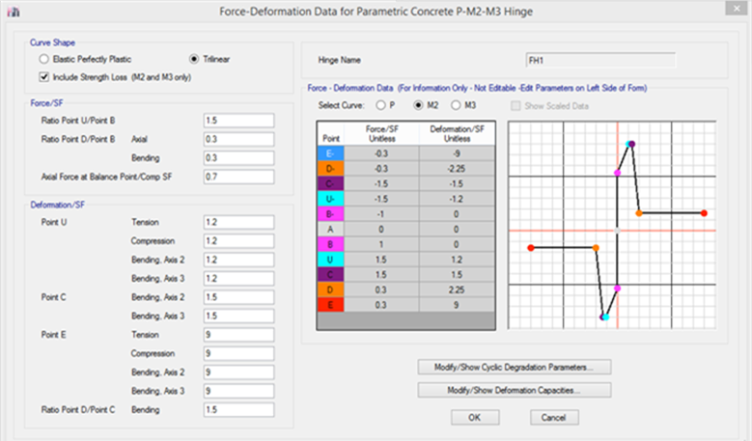
Task: Click the Deformation/SF Unitless column header
Action: [457, 134]
